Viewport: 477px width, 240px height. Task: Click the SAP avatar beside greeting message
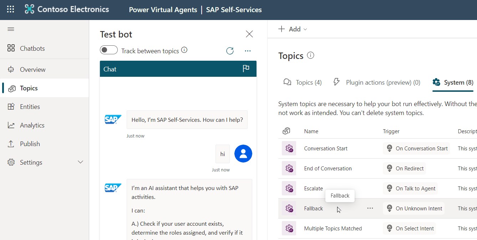(113, 120)
